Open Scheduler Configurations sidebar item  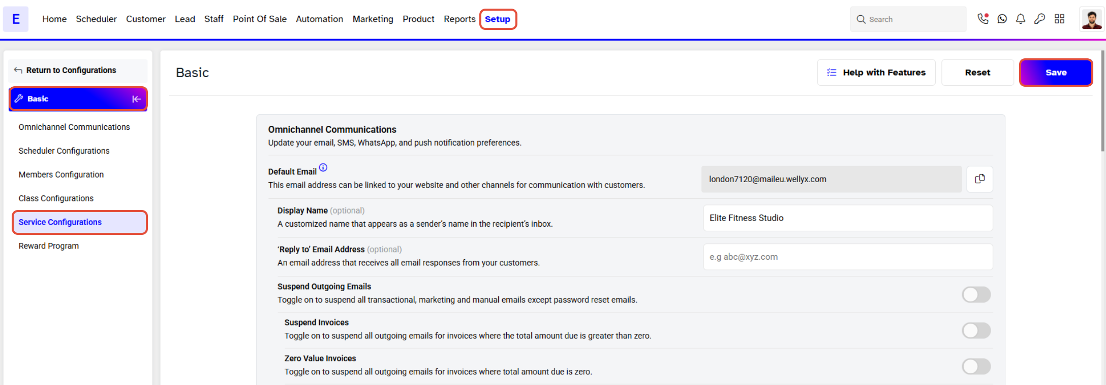pos(64,151)
